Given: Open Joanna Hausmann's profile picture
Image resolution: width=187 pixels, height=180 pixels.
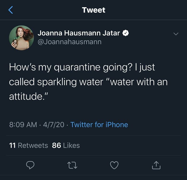Looking at the screenshot, I should tap(21, 38).
